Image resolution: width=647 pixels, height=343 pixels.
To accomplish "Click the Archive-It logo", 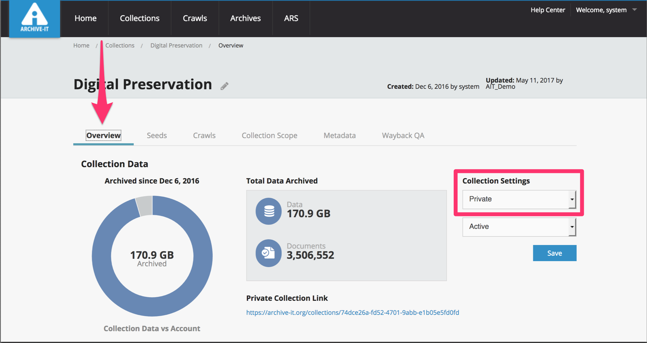I will 35,18.
